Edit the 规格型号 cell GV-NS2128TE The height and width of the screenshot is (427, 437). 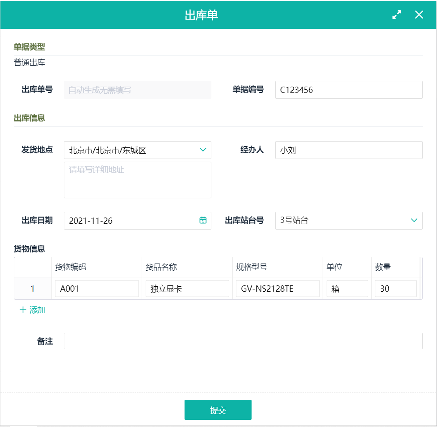(x=277, y=289)
